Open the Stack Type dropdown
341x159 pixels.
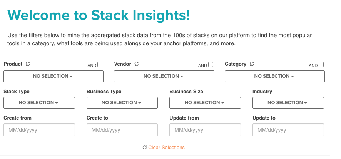39,103
